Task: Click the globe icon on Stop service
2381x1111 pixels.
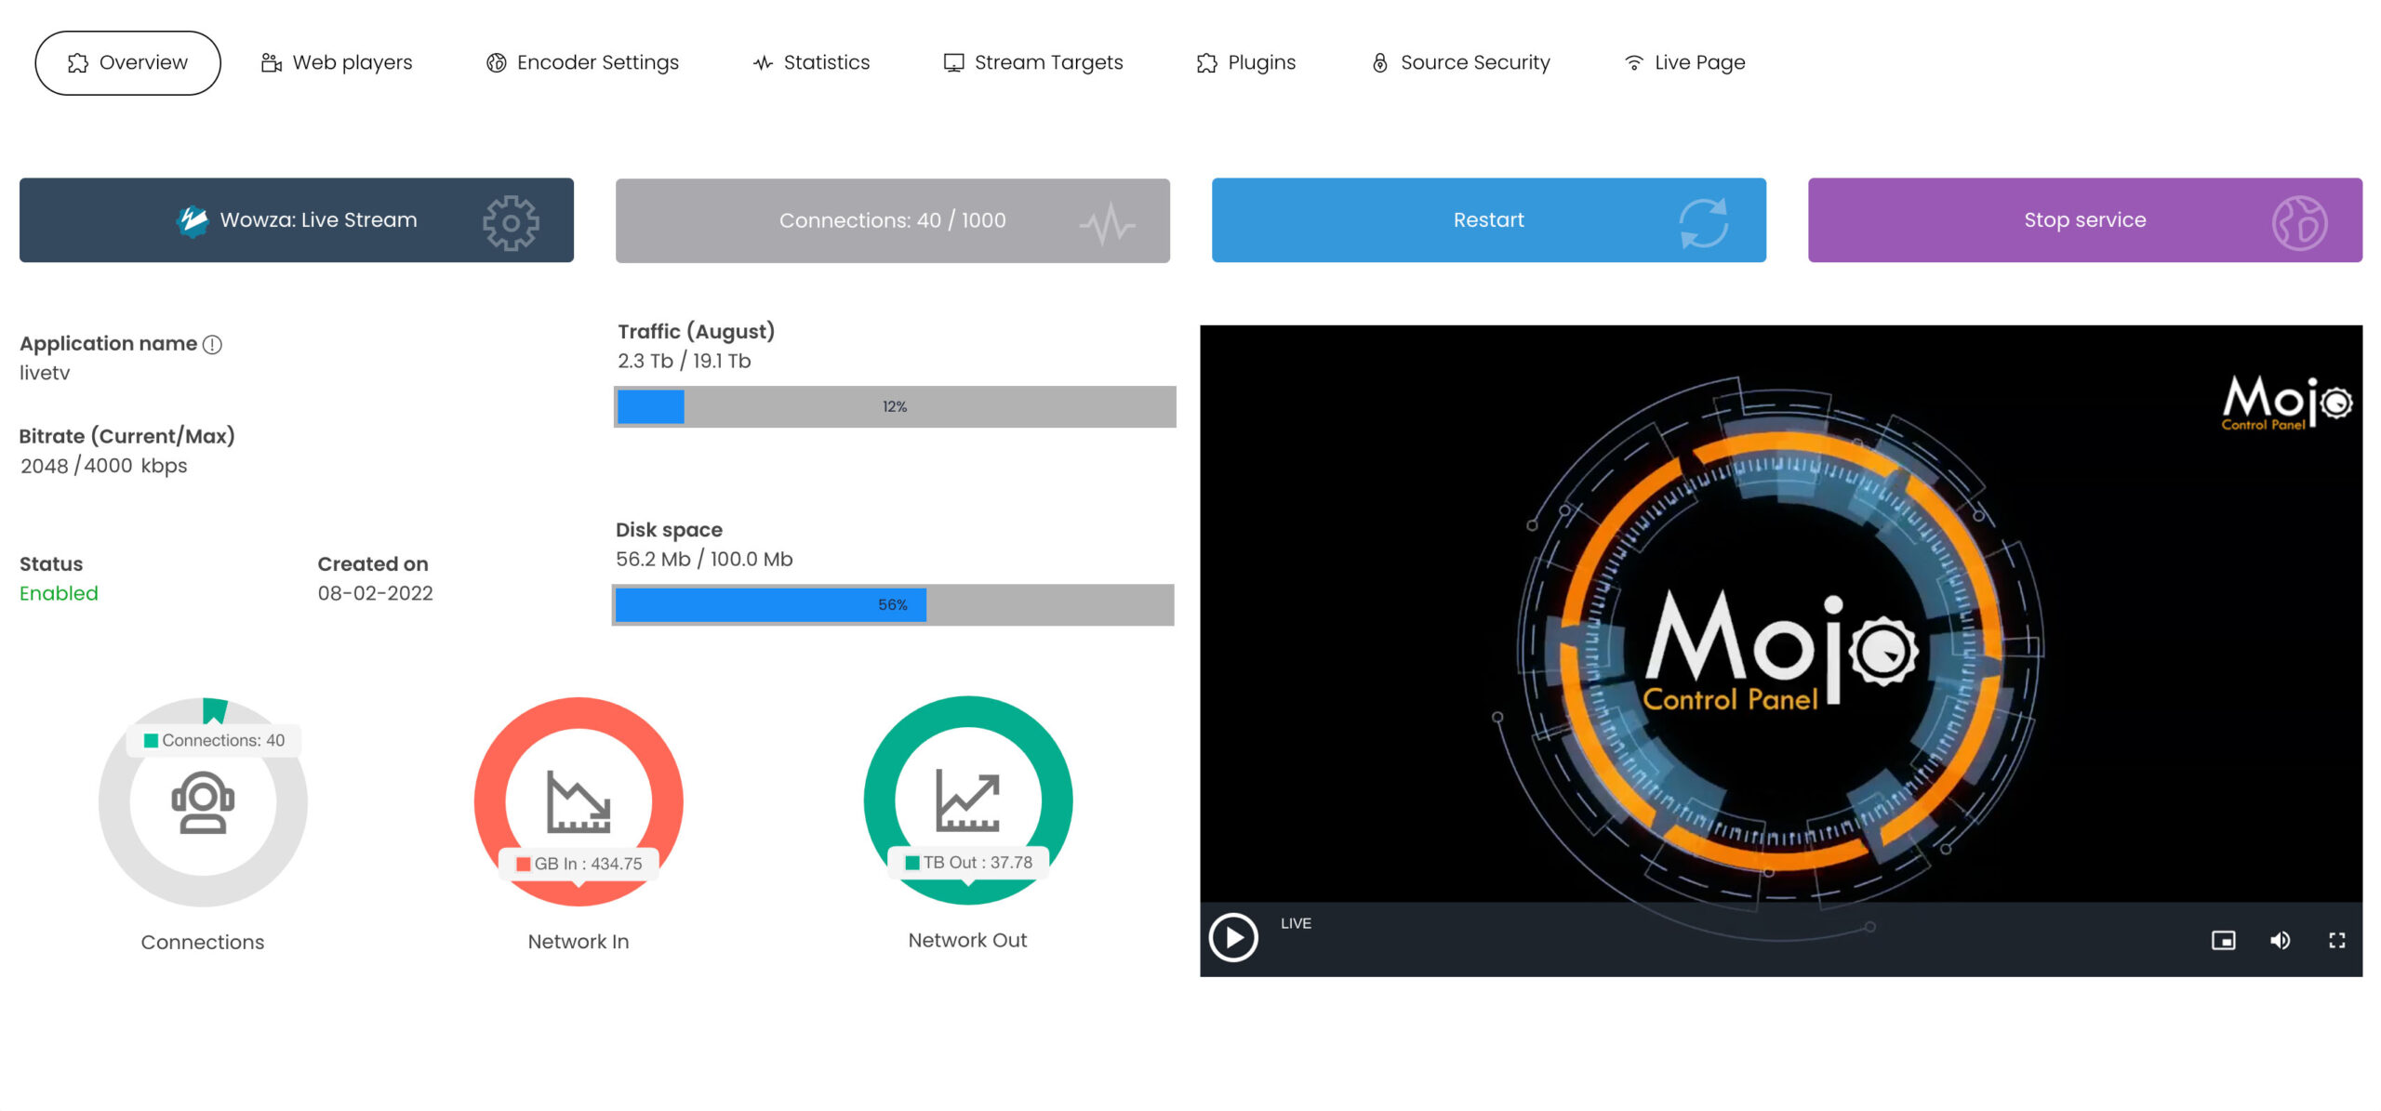Action: click(2298, 223)
